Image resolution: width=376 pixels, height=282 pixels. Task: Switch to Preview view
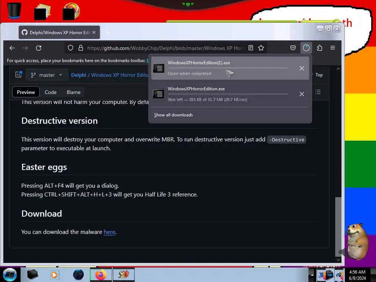[x=26, y=92]
